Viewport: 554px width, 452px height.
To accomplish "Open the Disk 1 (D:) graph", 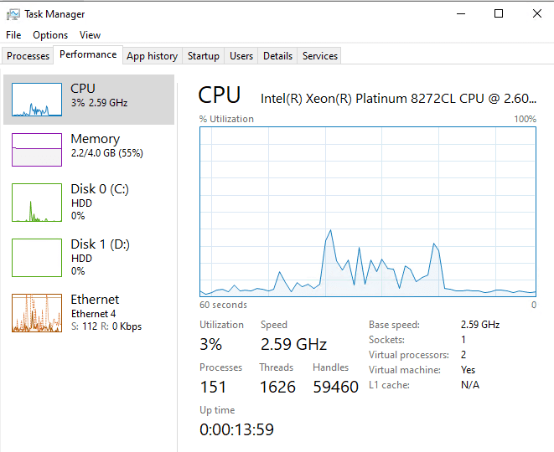I will tap(37, 258).
